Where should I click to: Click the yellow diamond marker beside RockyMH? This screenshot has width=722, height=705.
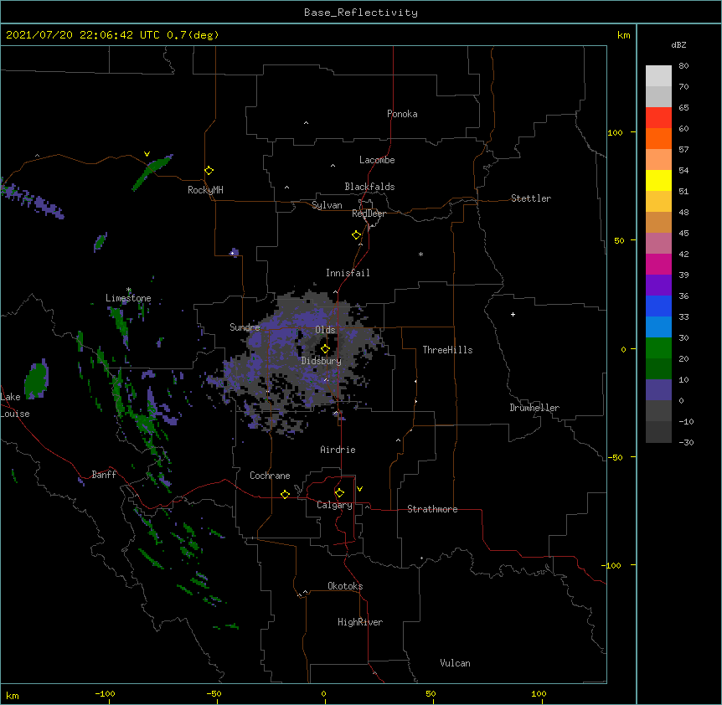click(209, 171)
